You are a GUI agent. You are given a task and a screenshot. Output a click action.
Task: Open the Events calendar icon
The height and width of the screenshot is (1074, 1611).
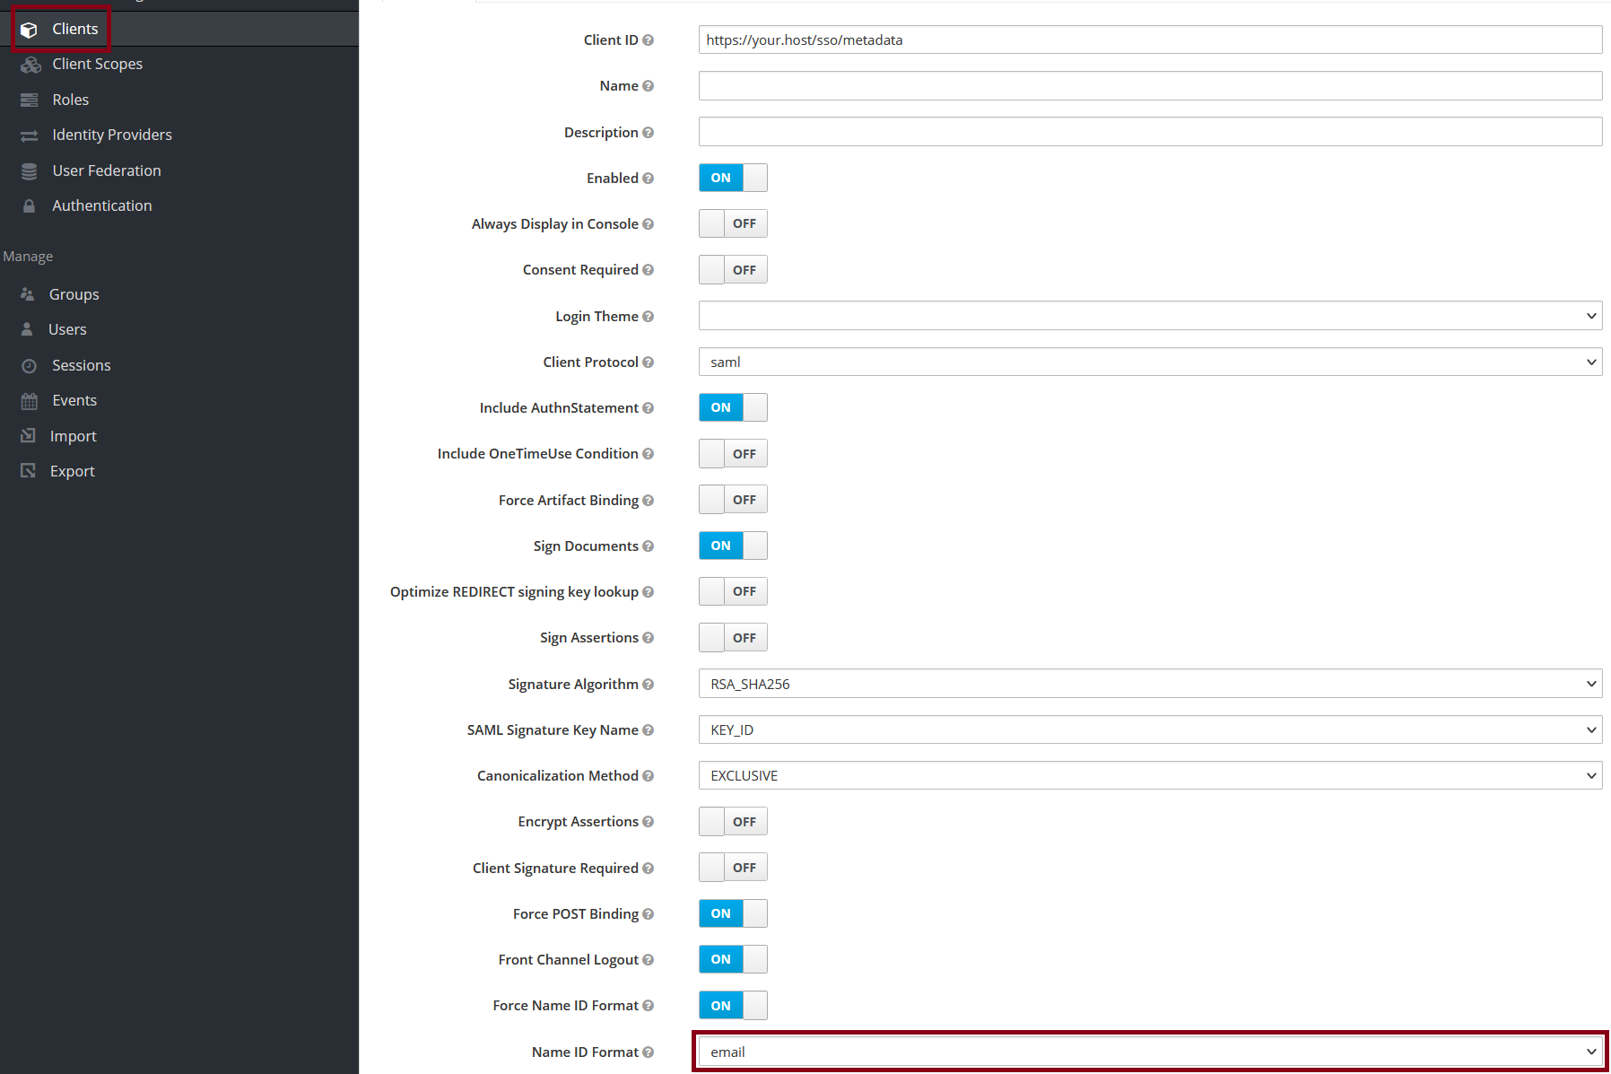pos(28,399)
